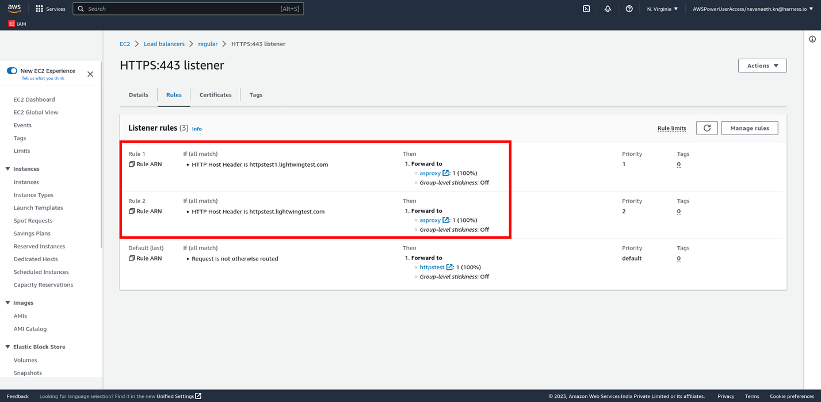Close the New EC2 Experience banner
The width and height of the screenshot is (821, 402).
click(90, 74)
